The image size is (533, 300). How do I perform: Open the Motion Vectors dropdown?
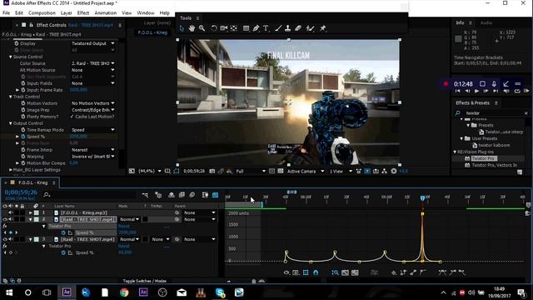point(92,103)
